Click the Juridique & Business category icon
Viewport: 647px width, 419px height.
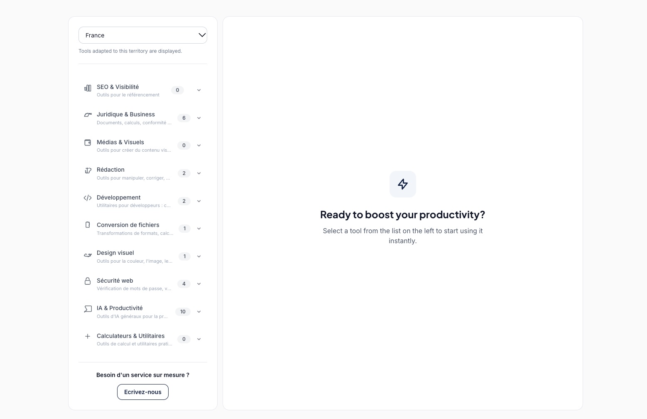pyautogui.click(x=88, y=115)
